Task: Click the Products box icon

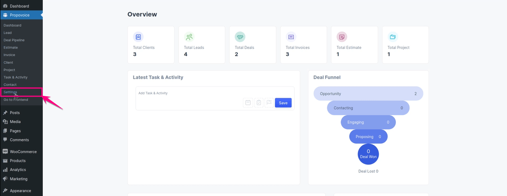Action: 5,161
